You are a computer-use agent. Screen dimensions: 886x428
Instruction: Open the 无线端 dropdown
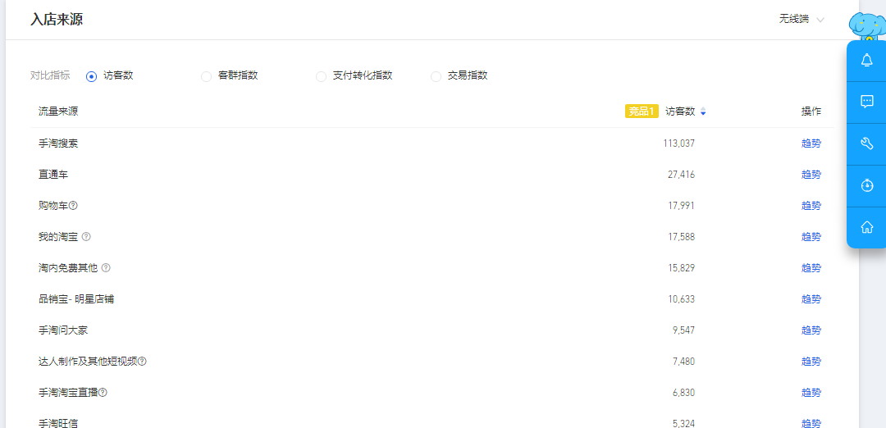coord(802,19)
